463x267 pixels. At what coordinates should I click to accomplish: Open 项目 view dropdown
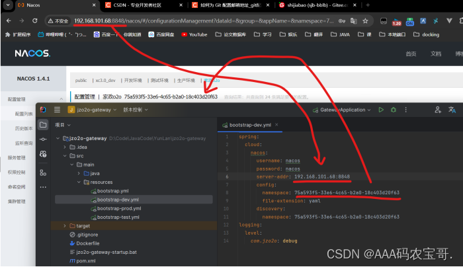pyautogui.click(x=63, y=125)
